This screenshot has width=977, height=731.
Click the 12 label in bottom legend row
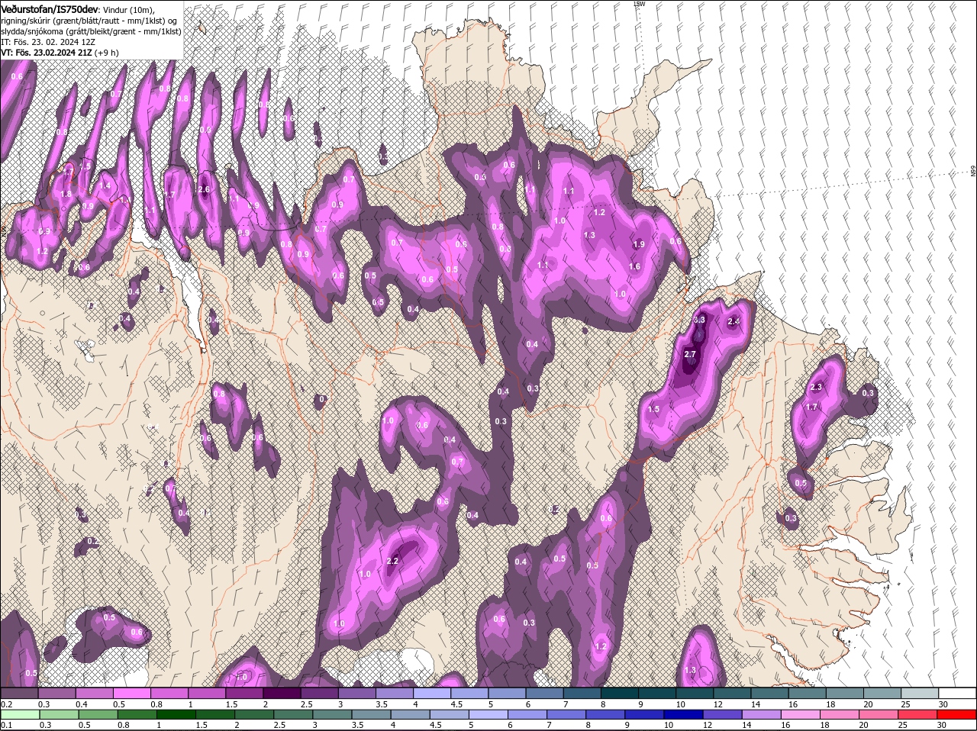[x=706, y=725]
